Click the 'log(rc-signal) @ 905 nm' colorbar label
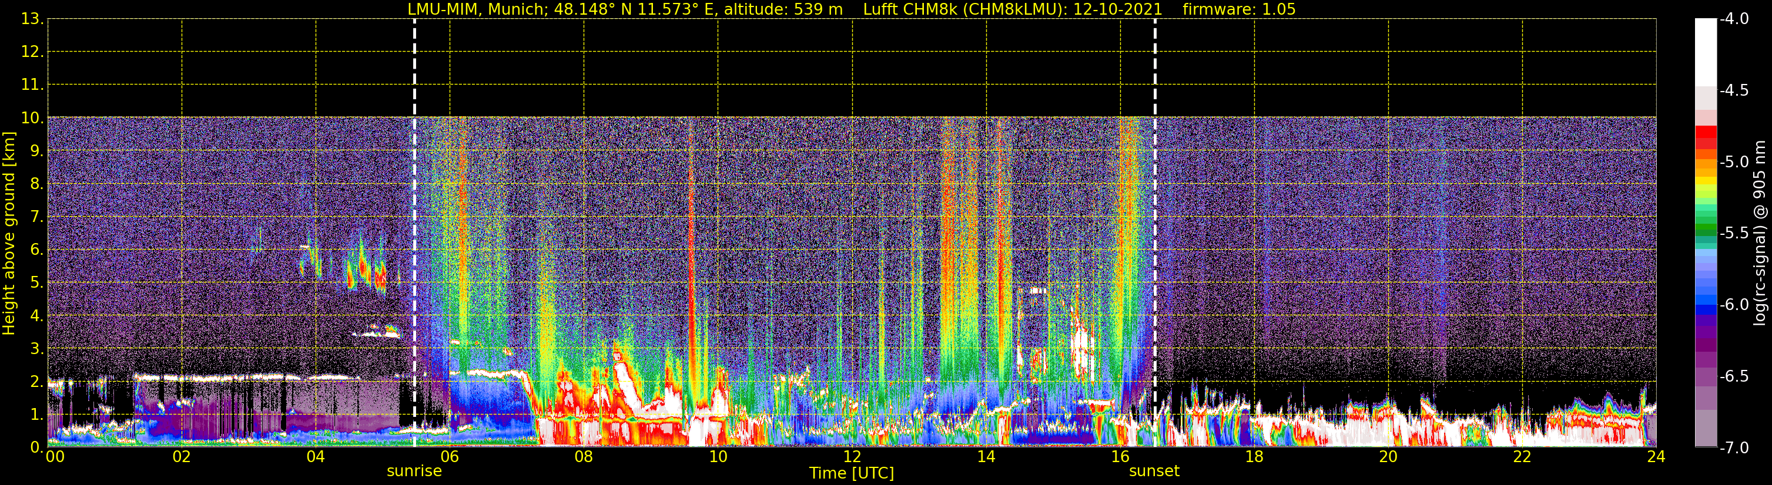 pyautogui.click(x=1760, y=233)
